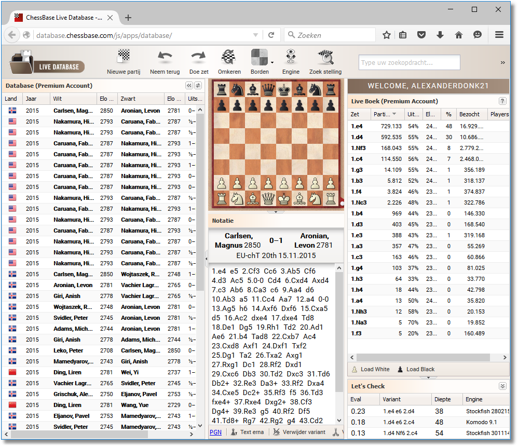The width and height of the screenshot is (518, 447).
Task: Flip the board with Omkeren
Action: [x=229, y=61]
